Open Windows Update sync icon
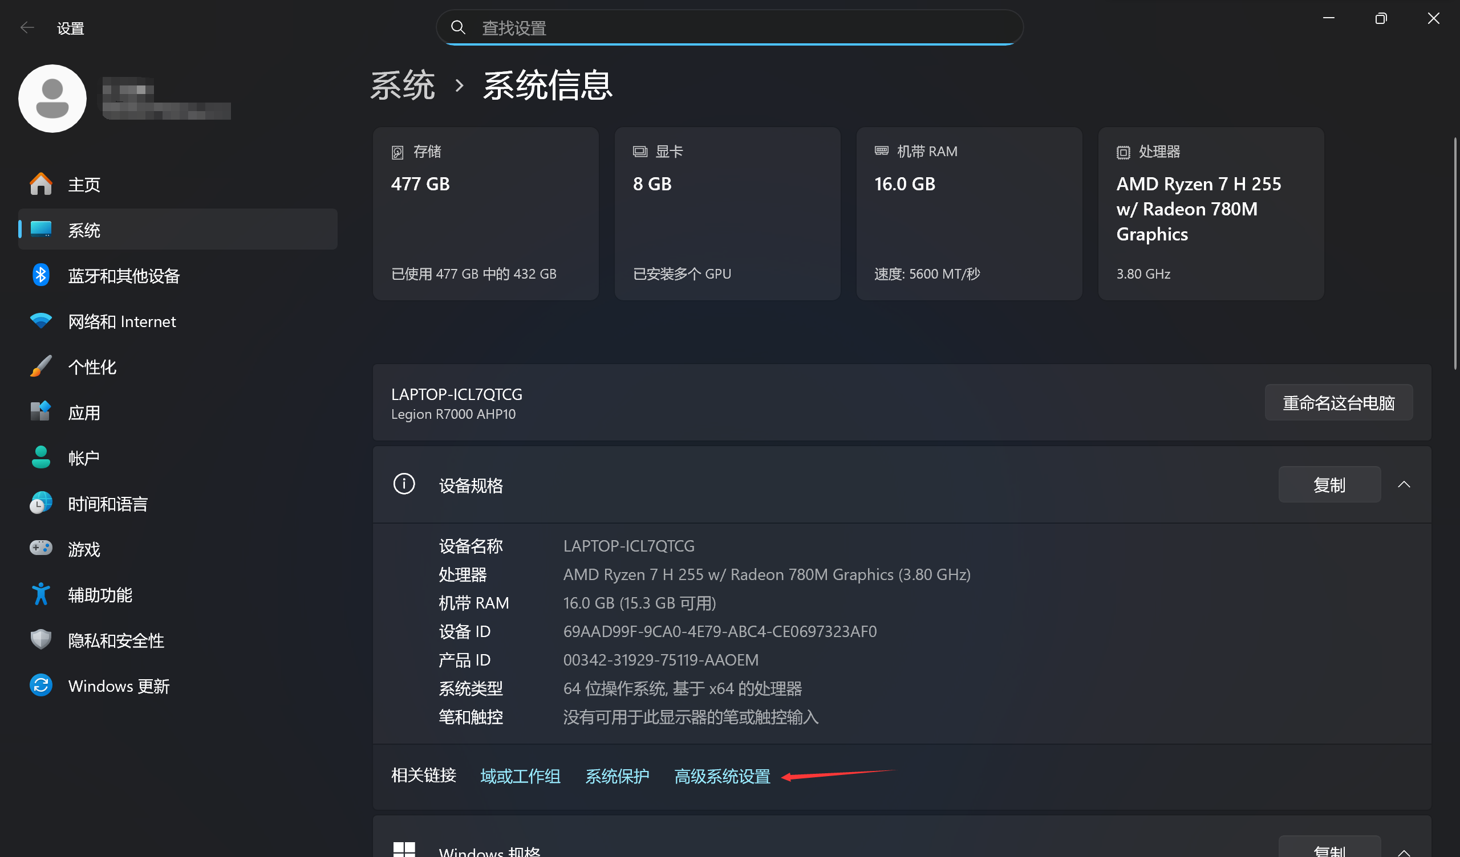The width and height of the screenshot is (1460, 857). [x=40, y=685]
